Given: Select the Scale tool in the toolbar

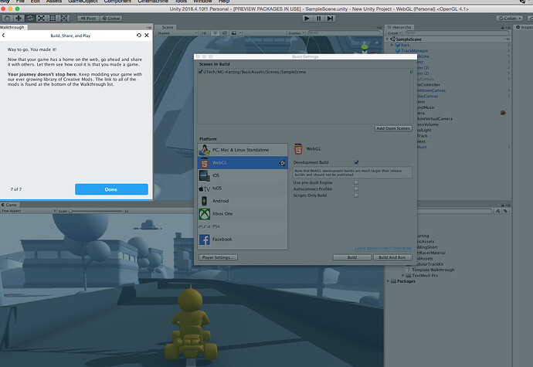Looking at the screenshot, I should click(x=41, y=19).
